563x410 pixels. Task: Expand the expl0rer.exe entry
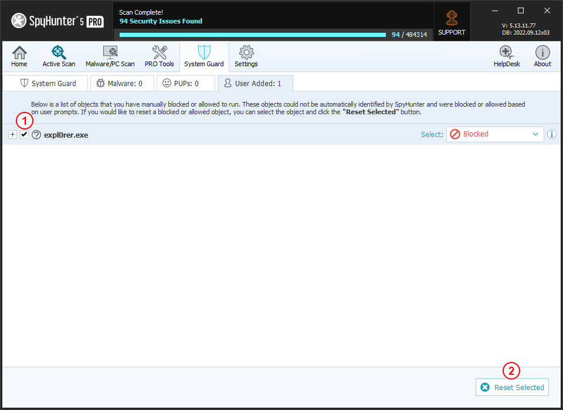click(12, 134)
